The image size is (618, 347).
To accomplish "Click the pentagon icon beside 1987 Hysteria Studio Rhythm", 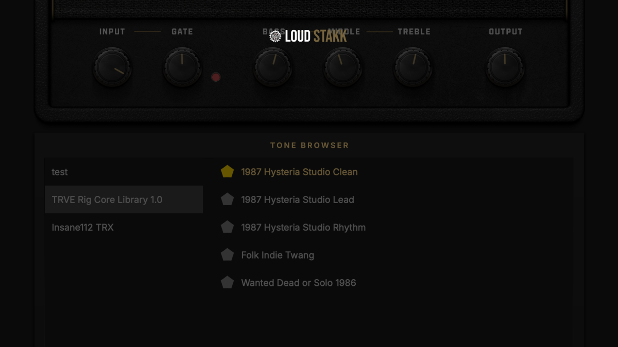I will pos(227,227).
